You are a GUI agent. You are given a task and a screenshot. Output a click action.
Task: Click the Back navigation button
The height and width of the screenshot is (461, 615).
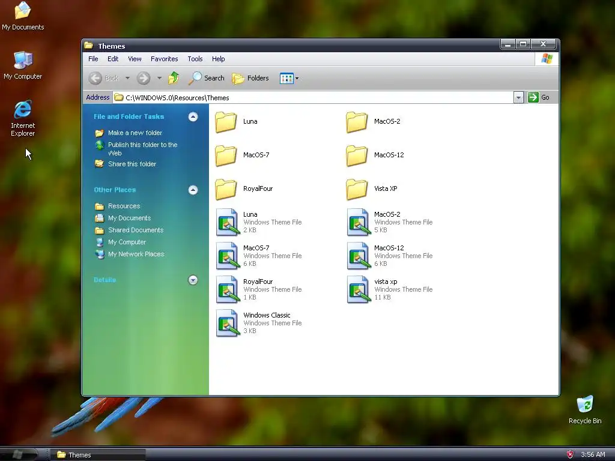click(103, 78)
